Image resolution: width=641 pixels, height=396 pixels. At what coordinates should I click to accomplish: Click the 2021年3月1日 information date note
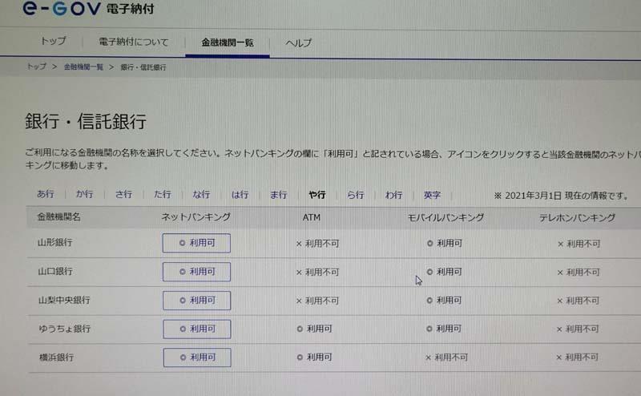(561, 196)
